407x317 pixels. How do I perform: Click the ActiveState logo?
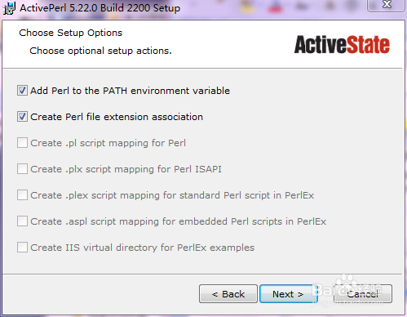[342, 45]
